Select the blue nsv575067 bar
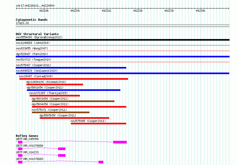This screenshot has height=165, width=237. click(x=71, y=68)
